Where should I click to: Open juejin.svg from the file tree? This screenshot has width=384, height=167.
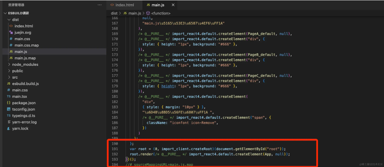[x=23, y=32]
